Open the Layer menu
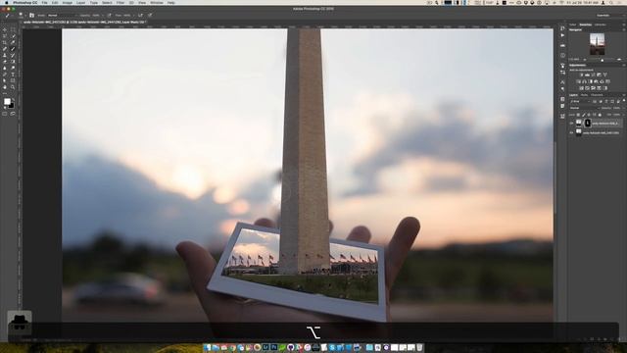This screenshot has width=627, height=353. click(x=80, y=2)
